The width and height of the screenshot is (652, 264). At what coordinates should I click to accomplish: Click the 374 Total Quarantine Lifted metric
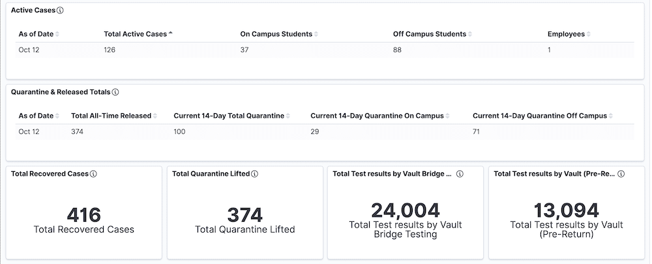coord(244,216)
